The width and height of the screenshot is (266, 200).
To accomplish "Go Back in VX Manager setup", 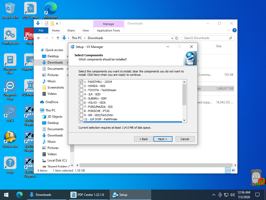I will click(x=143, y=139).
